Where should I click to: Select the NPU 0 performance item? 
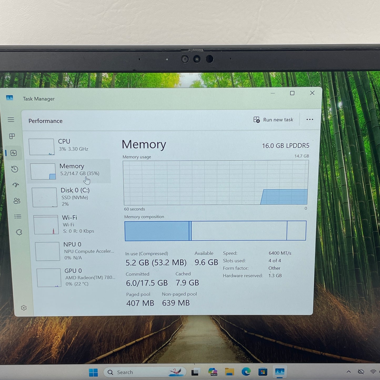[x=75, y=251]
